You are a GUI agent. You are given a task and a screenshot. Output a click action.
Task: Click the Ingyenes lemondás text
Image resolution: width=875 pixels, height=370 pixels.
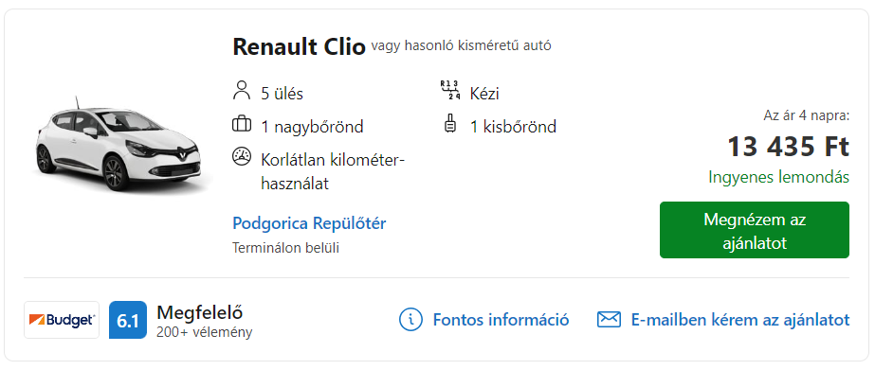(779, 177)
